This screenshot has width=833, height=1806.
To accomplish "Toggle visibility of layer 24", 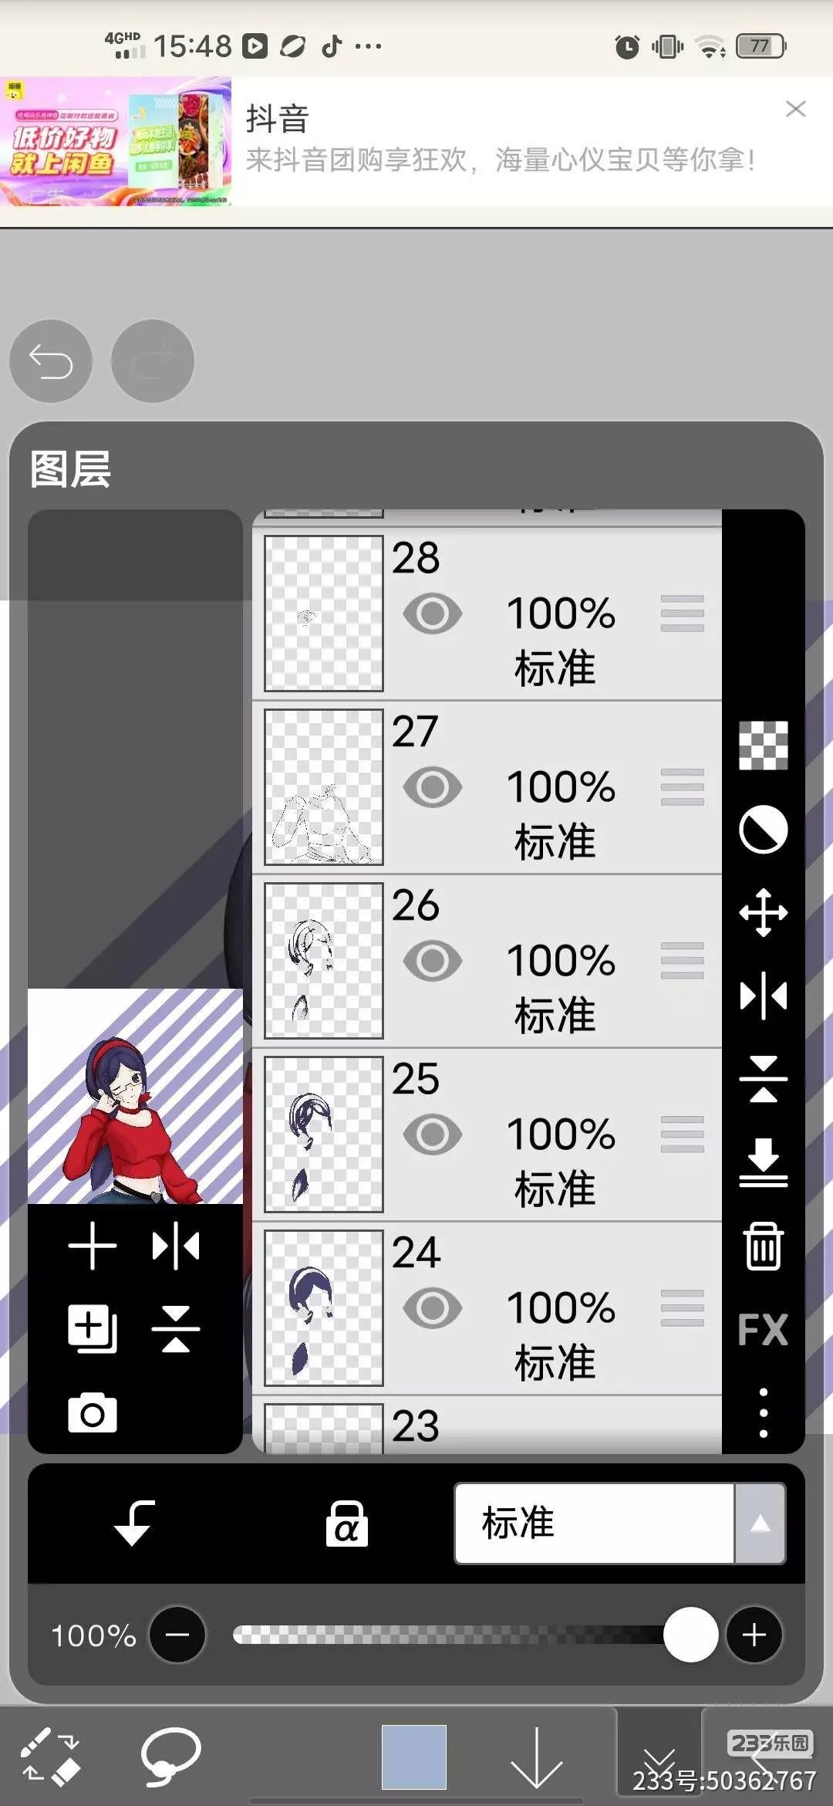I will click(433, 1308).
